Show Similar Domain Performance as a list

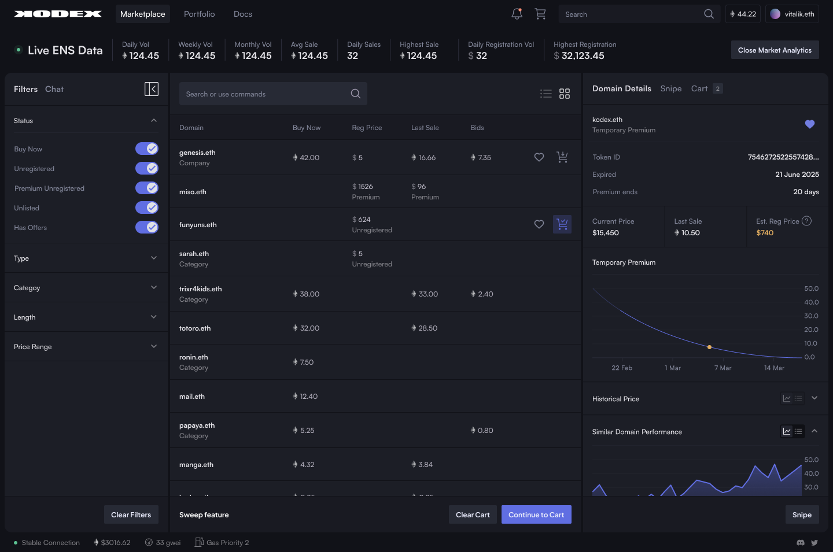tap(799, 431)
